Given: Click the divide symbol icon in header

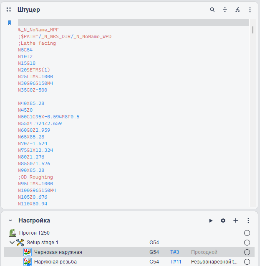Looking at the screenshot, I should 225,10.
